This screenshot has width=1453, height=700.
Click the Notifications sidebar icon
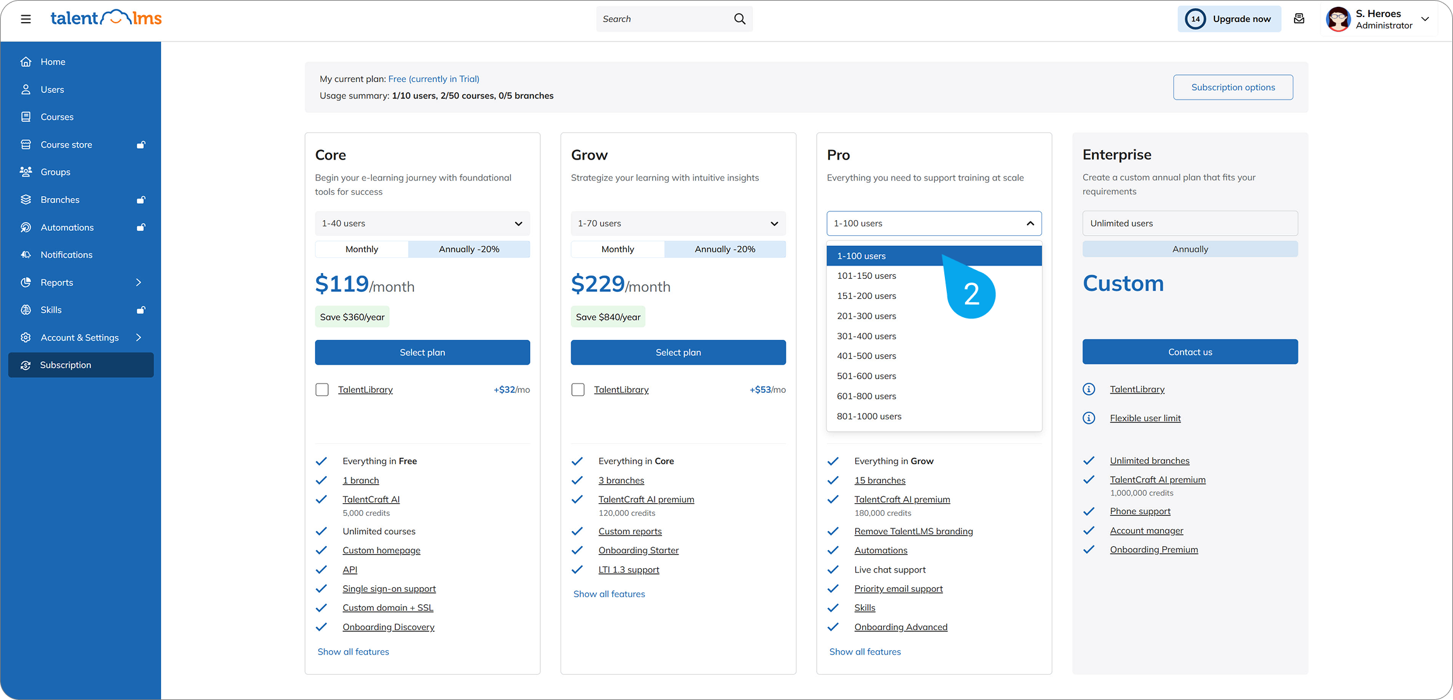26,255
